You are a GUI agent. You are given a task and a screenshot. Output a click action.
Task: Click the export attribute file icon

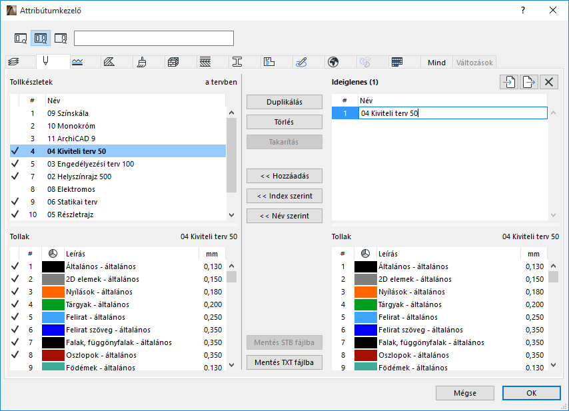click(529, 82)
